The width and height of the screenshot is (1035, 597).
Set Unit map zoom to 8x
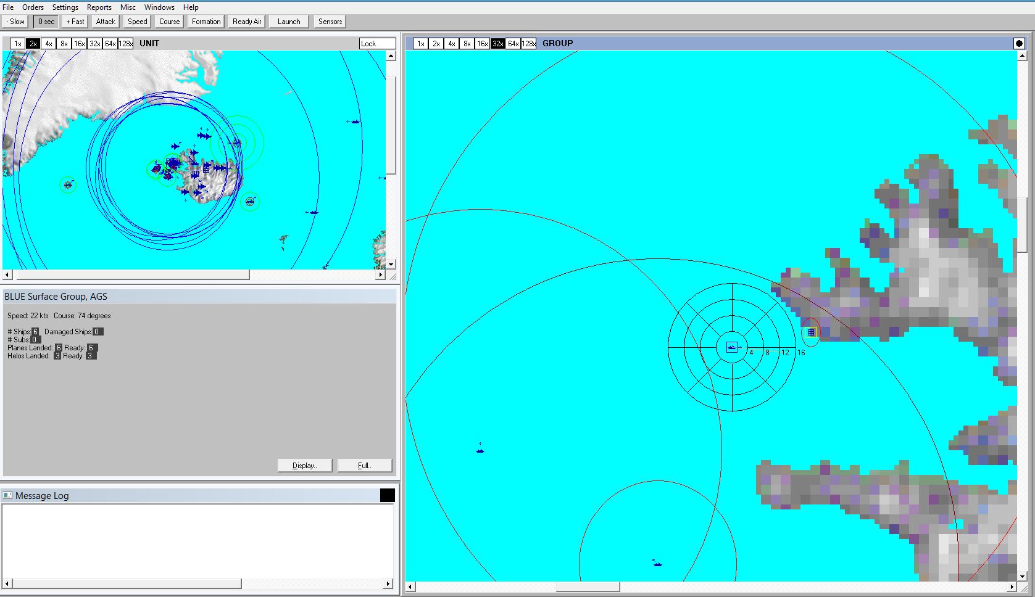64,43
